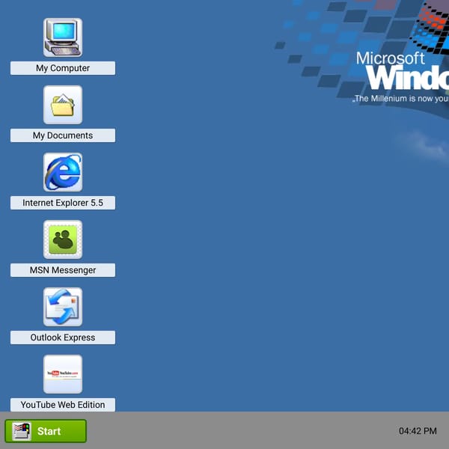
Task: Open the YouTube Web Edition icon
Action: point(63,374)
